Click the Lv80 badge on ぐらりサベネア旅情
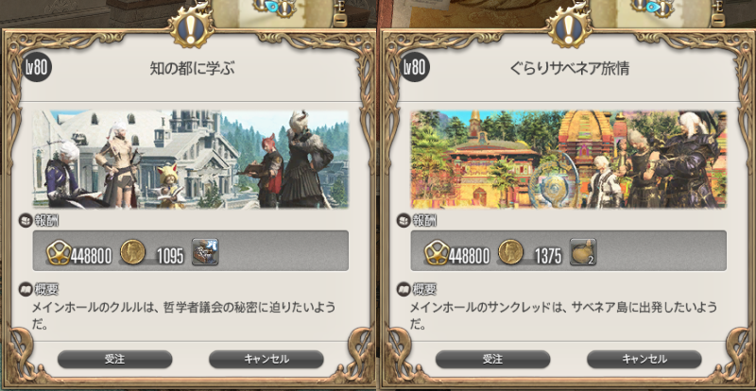 coord(415,68)
